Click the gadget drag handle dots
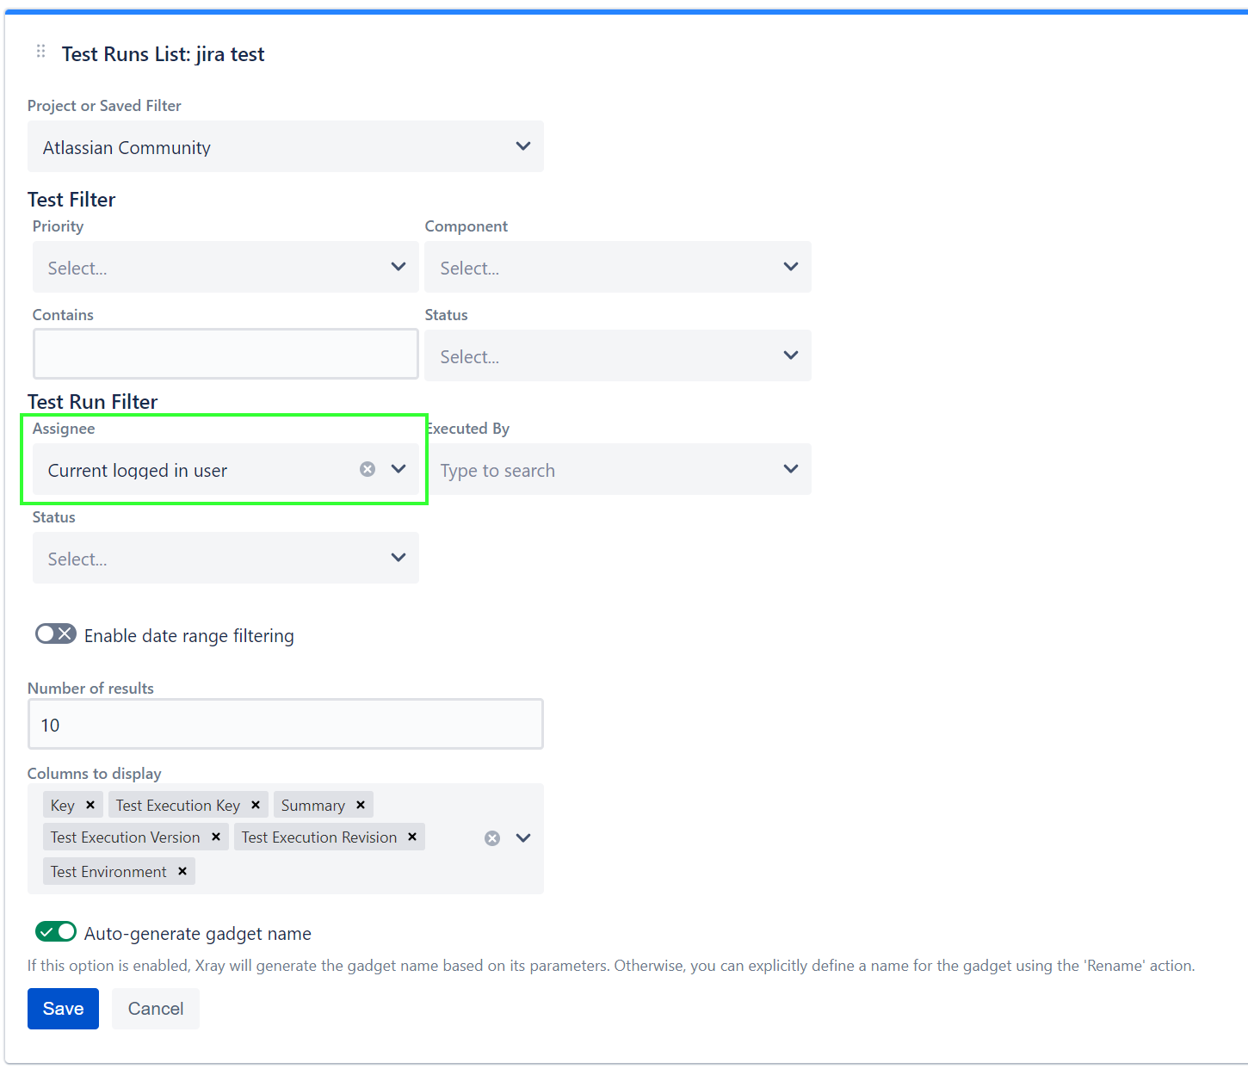Viewport: 1248px width, 1069px height. [x=40, y=52]
